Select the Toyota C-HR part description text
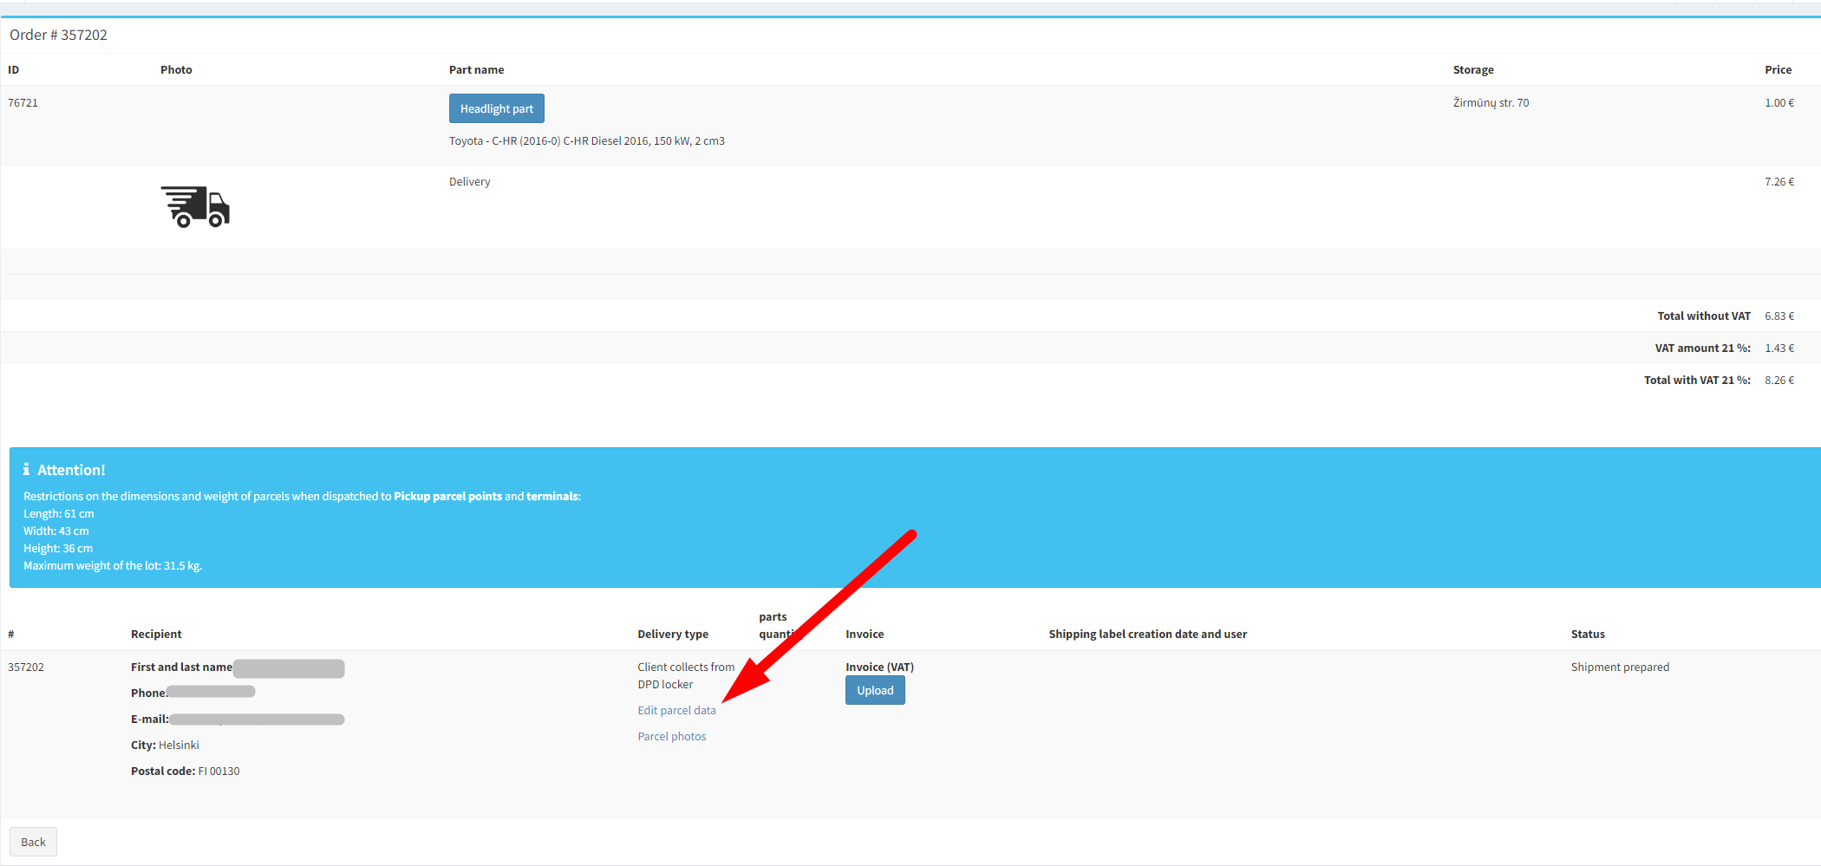 coord(586,140)
